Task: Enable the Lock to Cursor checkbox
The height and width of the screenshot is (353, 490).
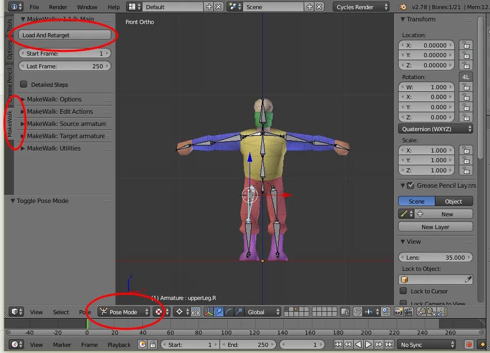Action: pos(403,291)
